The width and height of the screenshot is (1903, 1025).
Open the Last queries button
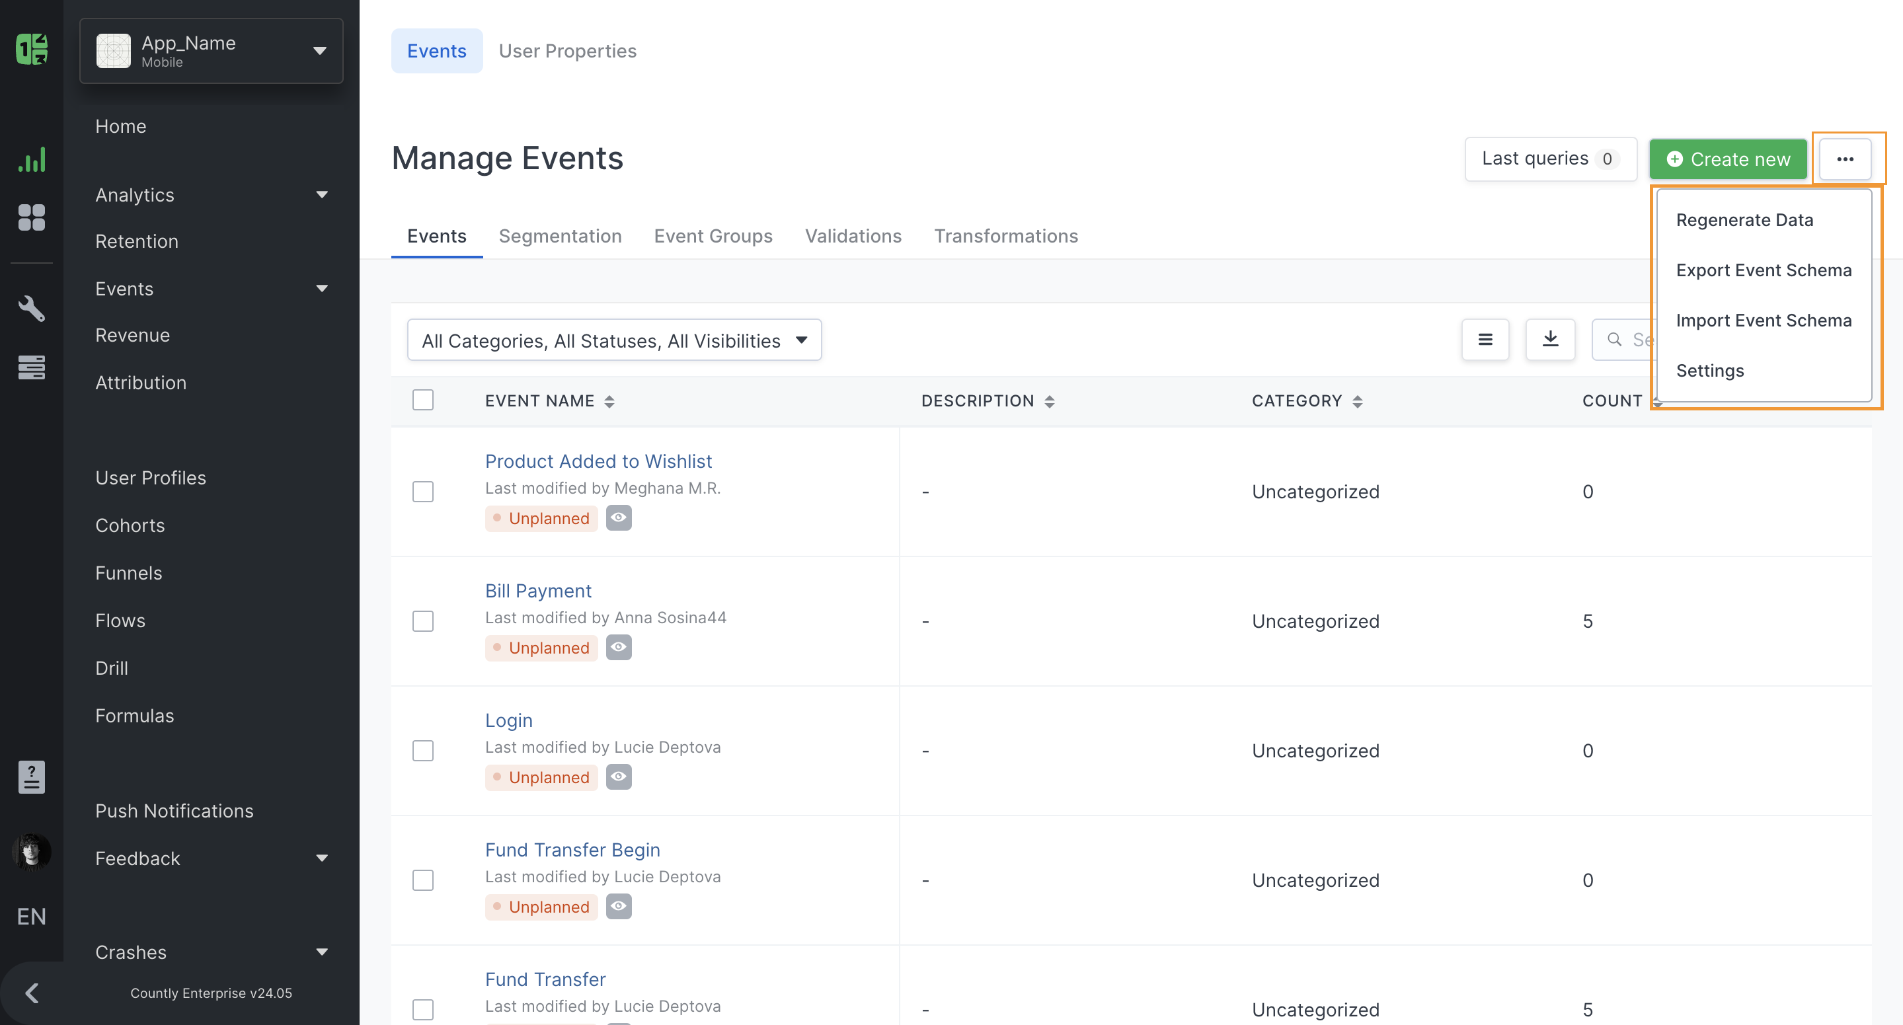[1551, 159]
